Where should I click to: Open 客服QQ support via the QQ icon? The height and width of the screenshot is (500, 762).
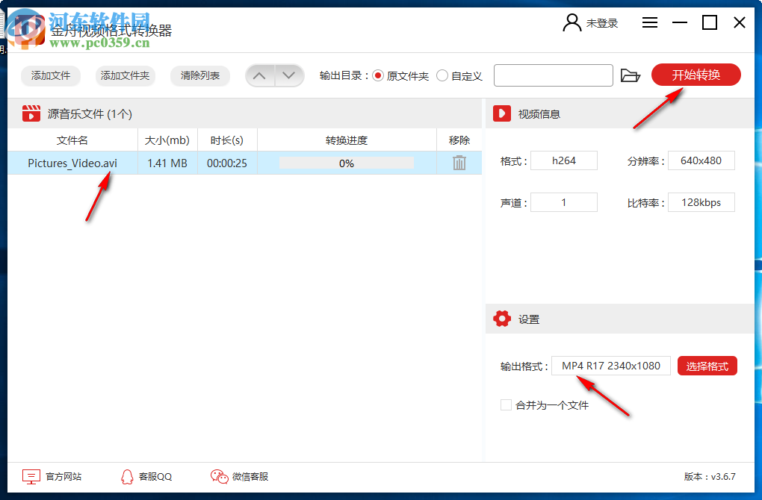127,476
